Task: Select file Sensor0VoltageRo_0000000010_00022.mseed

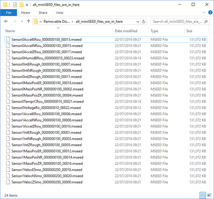Action: [x=106, y=108]
